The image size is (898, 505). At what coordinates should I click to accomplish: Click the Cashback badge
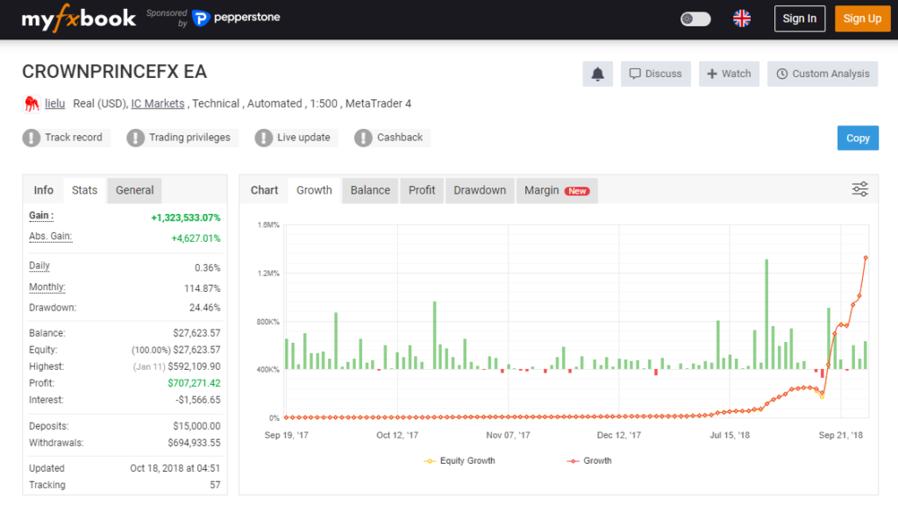[390, 138]
